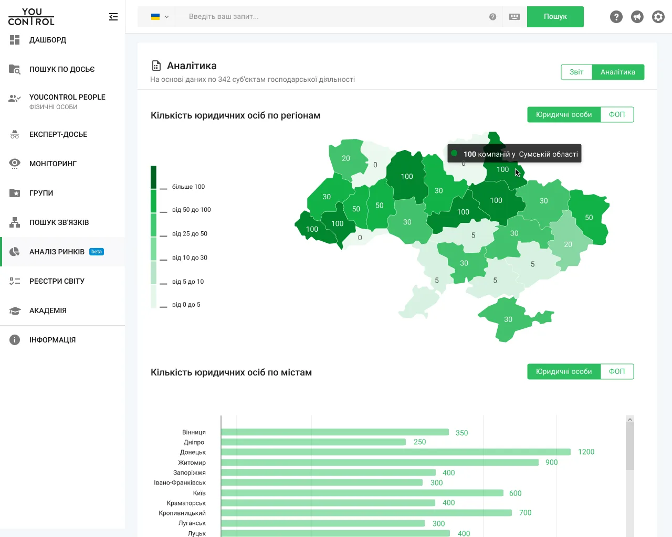This screenshot has width=672, height=537.
Task: Open the Дашборд menu item
Action: 62,40
